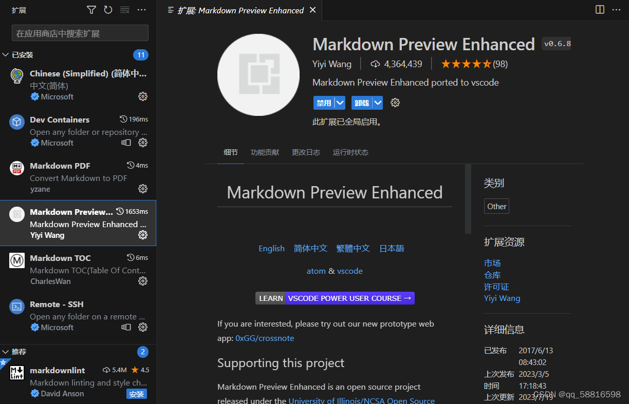This screenshot has width=629, height=404.
Task: Switch to the 细节 details tab
Action: click(231, 152)
